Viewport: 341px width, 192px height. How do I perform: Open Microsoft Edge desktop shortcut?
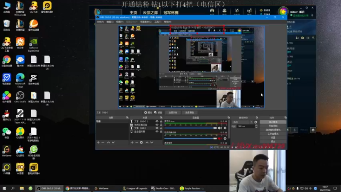click(x=20, y=80)
